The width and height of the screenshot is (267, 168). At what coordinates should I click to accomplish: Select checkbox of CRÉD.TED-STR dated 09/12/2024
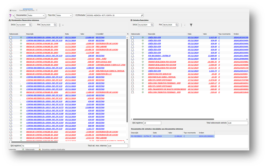coord(133,59)
